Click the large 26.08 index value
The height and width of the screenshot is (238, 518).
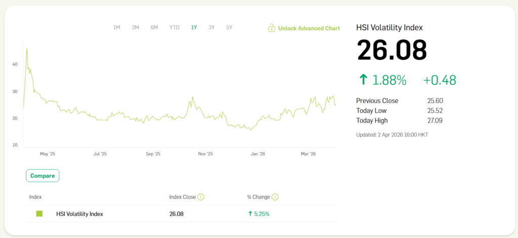tap(392, 51)
